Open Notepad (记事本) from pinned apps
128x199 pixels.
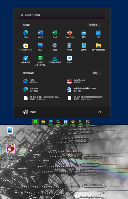click(x=84, y=47)
